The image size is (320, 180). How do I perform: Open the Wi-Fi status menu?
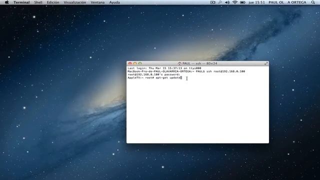(234, 2)
